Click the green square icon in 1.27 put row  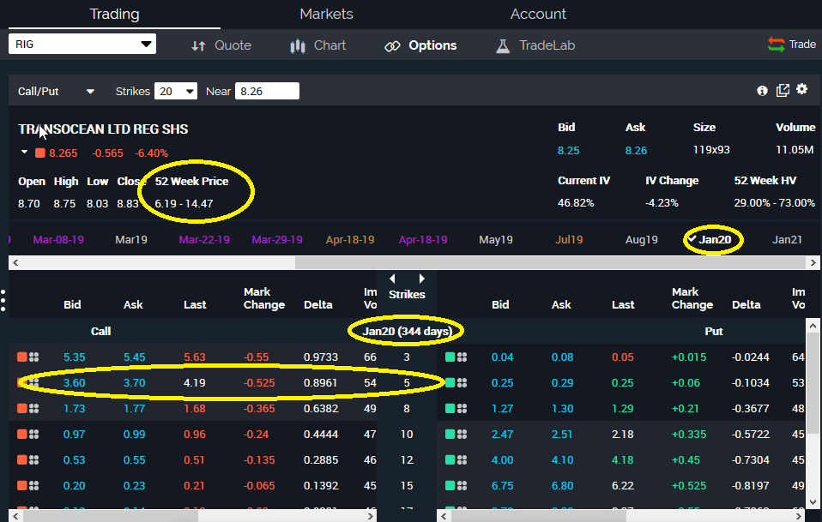450,408
